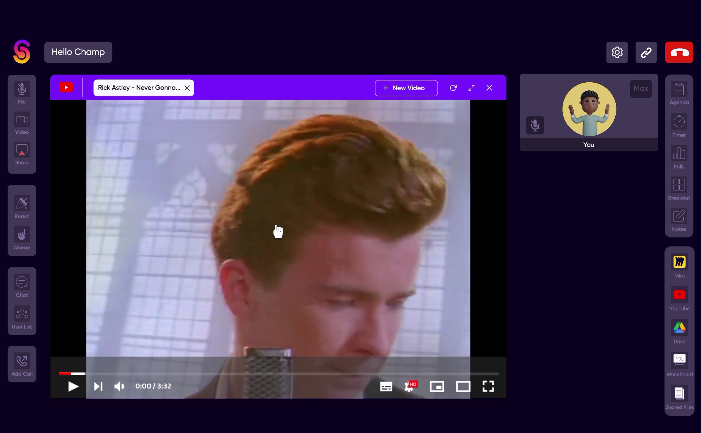
Task: Join the Queue with raised hand
Action: coord(22,239)
